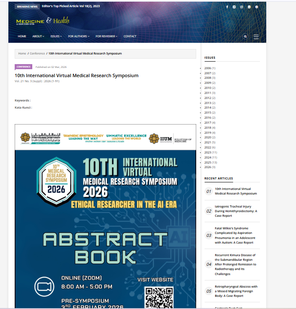Click the Conference breadcrumb link
Viewport: 296px width, 309px height.
pos(37,54)
